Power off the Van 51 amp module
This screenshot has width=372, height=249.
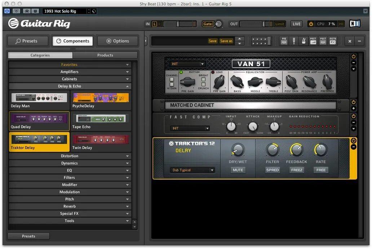(x=354, y=56)
